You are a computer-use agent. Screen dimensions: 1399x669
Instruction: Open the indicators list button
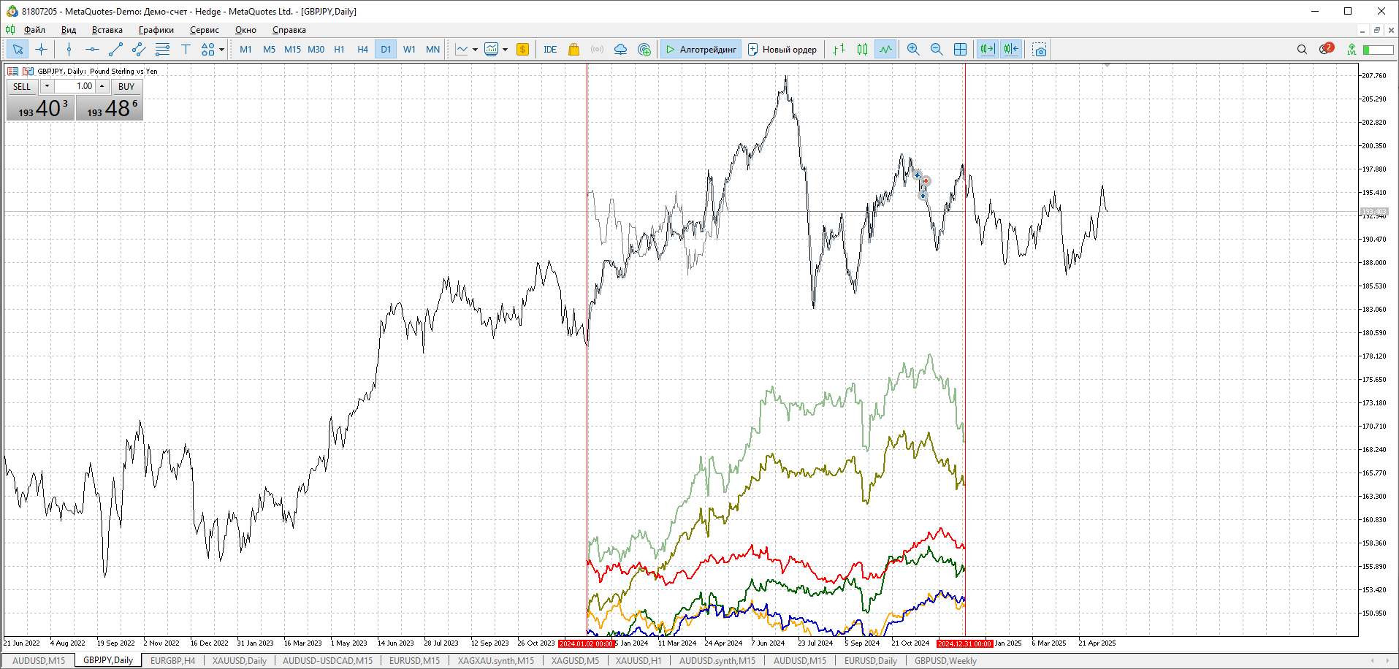462,50
